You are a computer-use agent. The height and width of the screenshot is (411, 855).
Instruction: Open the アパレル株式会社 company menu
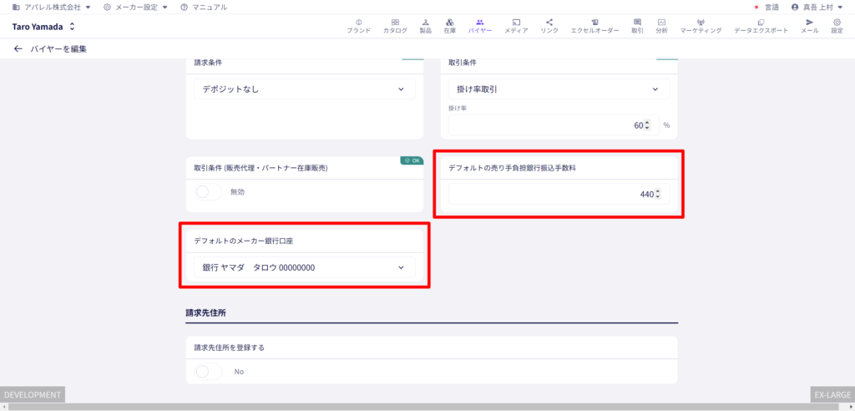51,8
